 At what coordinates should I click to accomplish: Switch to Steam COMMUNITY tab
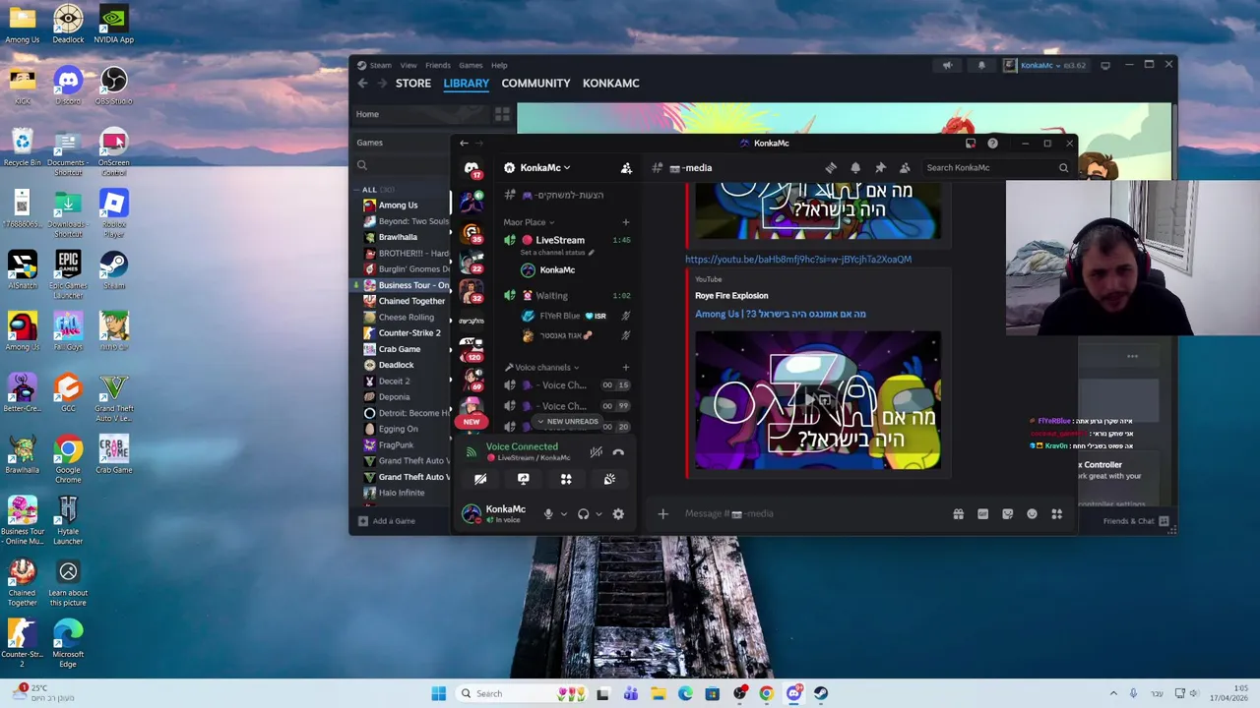[x=535, y=84]
